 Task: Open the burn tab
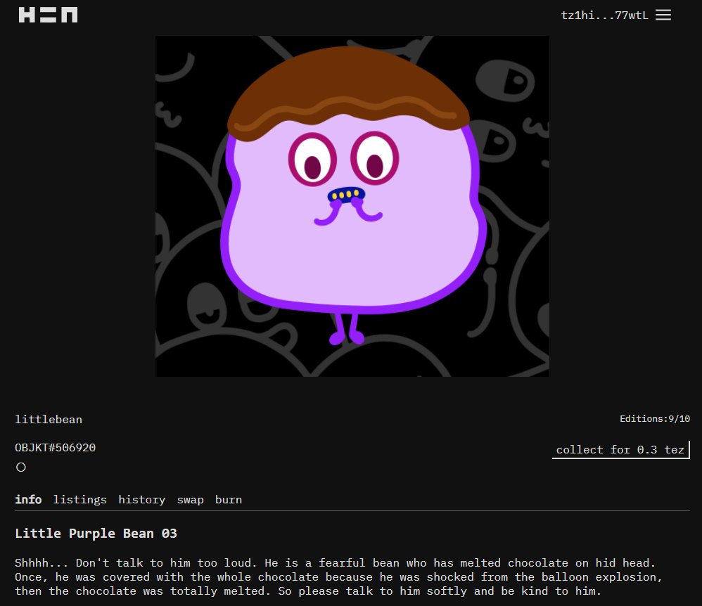click(228, 500)
